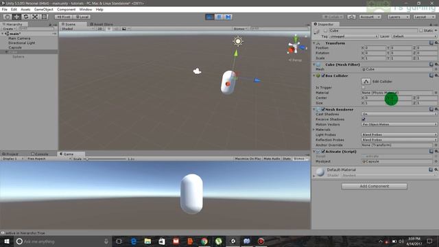Toggle 2D mode in Scene view
Screen dimensions: 439x247
pos(100,29)
